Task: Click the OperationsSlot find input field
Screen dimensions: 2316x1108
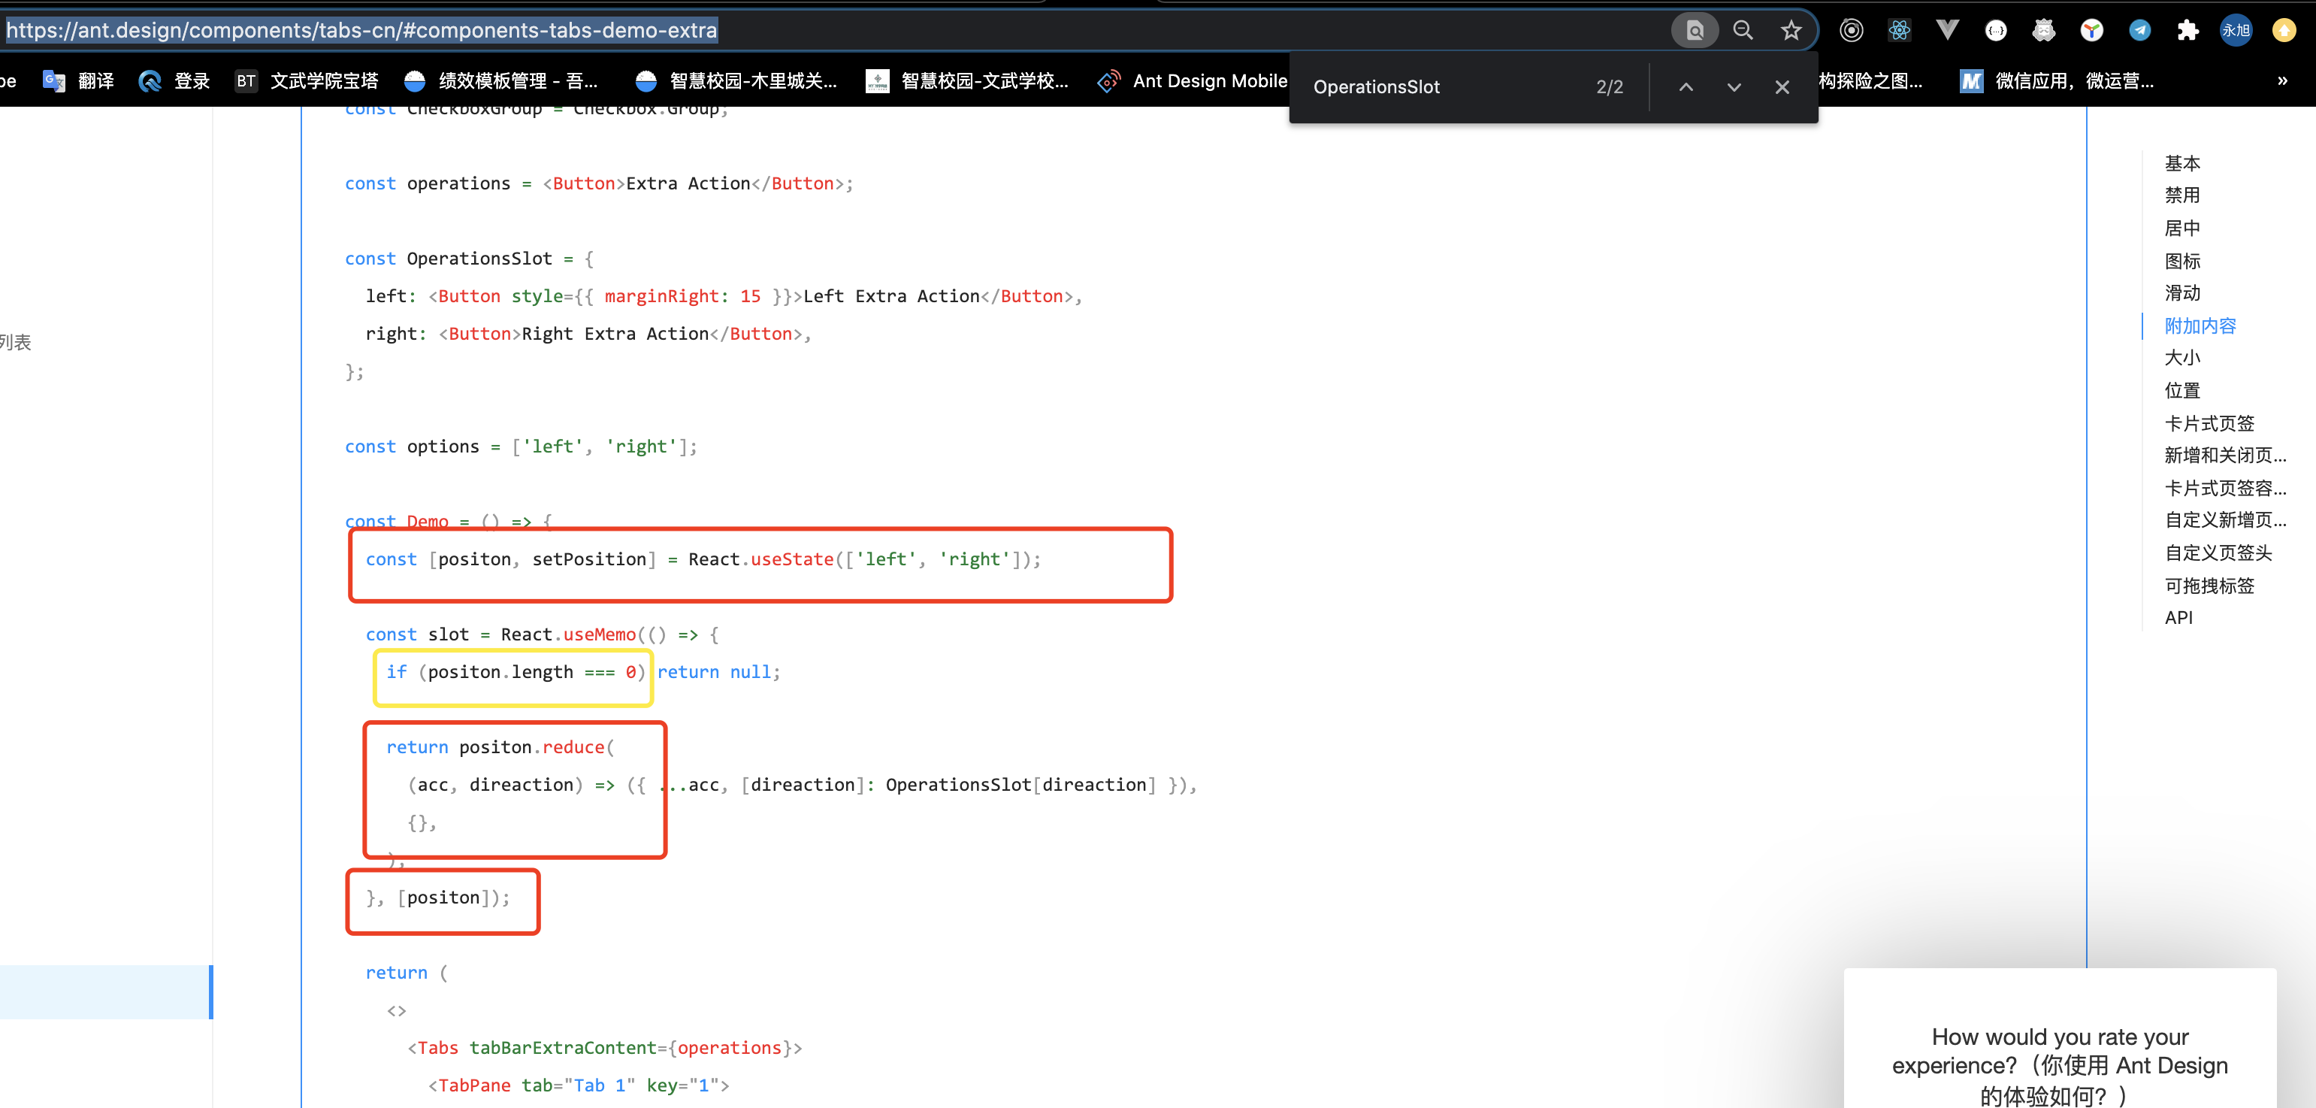Action: (1438, 87)
